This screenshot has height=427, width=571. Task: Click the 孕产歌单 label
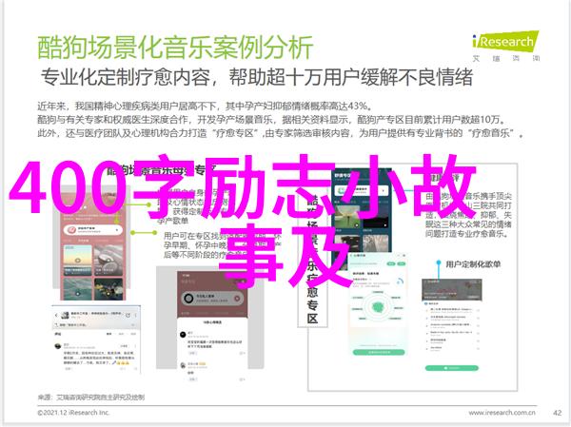[x=173, y=221]
